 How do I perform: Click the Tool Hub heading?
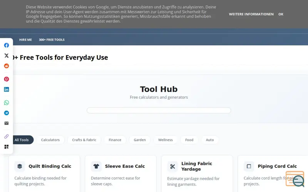coord(159,89)
